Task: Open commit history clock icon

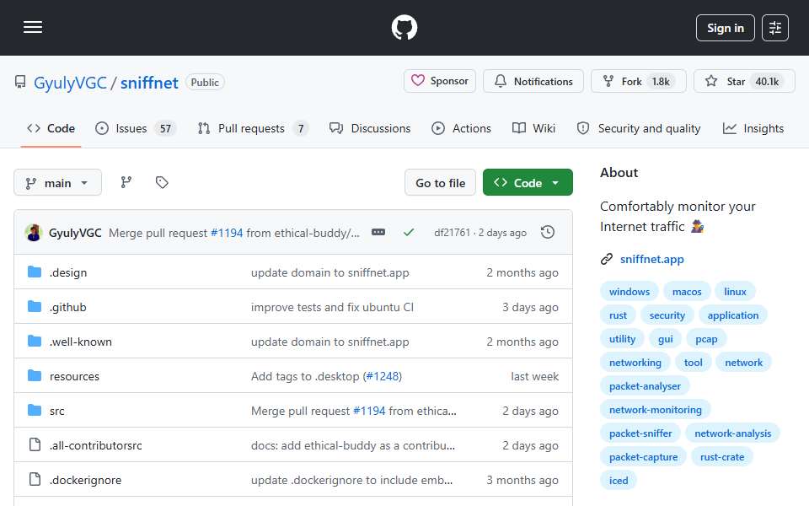Action: [548, 233]
